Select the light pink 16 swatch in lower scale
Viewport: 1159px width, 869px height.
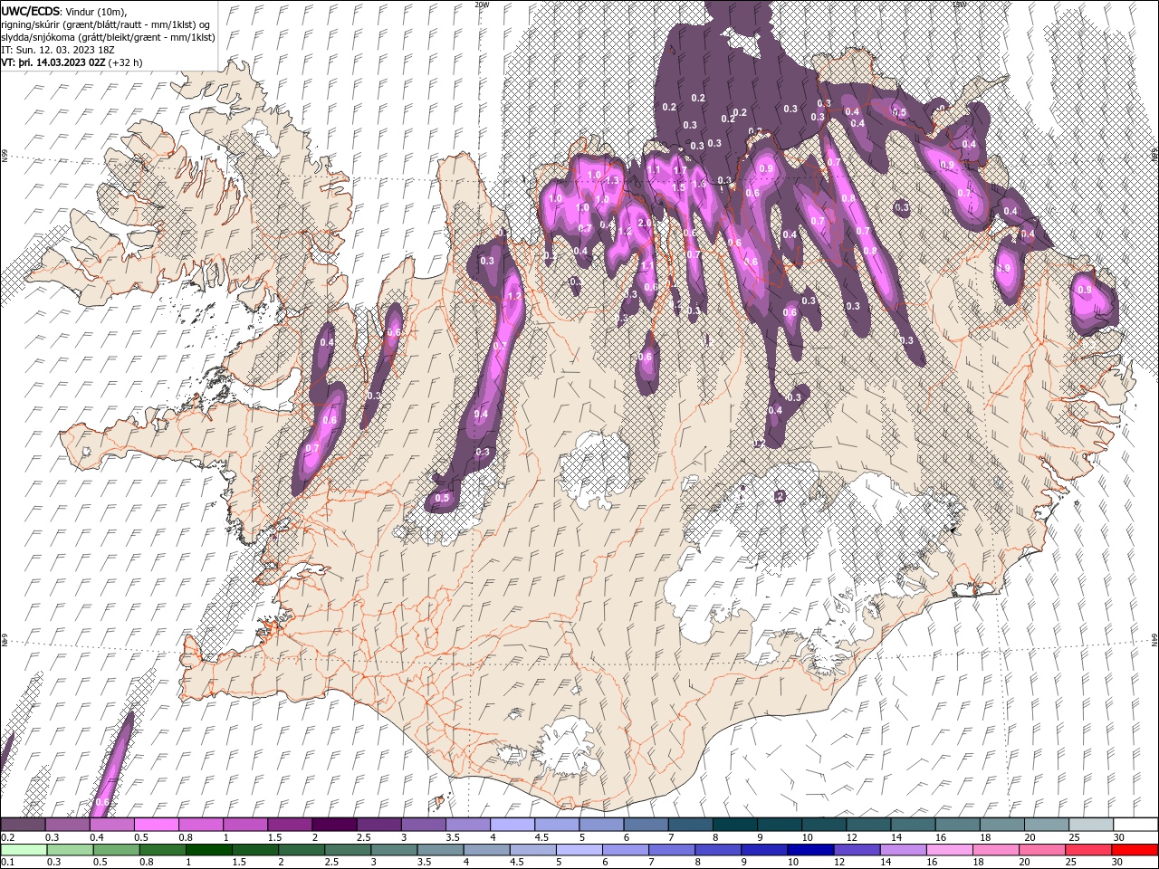pos(950,850)
